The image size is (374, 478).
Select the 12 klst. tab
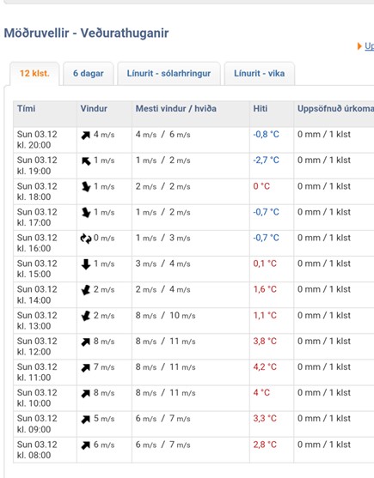point(34,74)
